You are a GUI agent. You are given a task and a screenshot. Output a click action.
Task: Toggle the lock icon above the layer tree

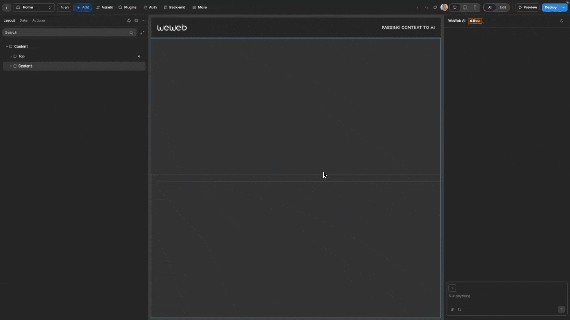(129, 20)
